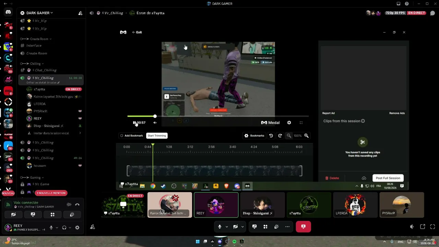This screenshot has width=439, height=247.
Task: Open the Bookmarks settings button
Action: (254, 136)
